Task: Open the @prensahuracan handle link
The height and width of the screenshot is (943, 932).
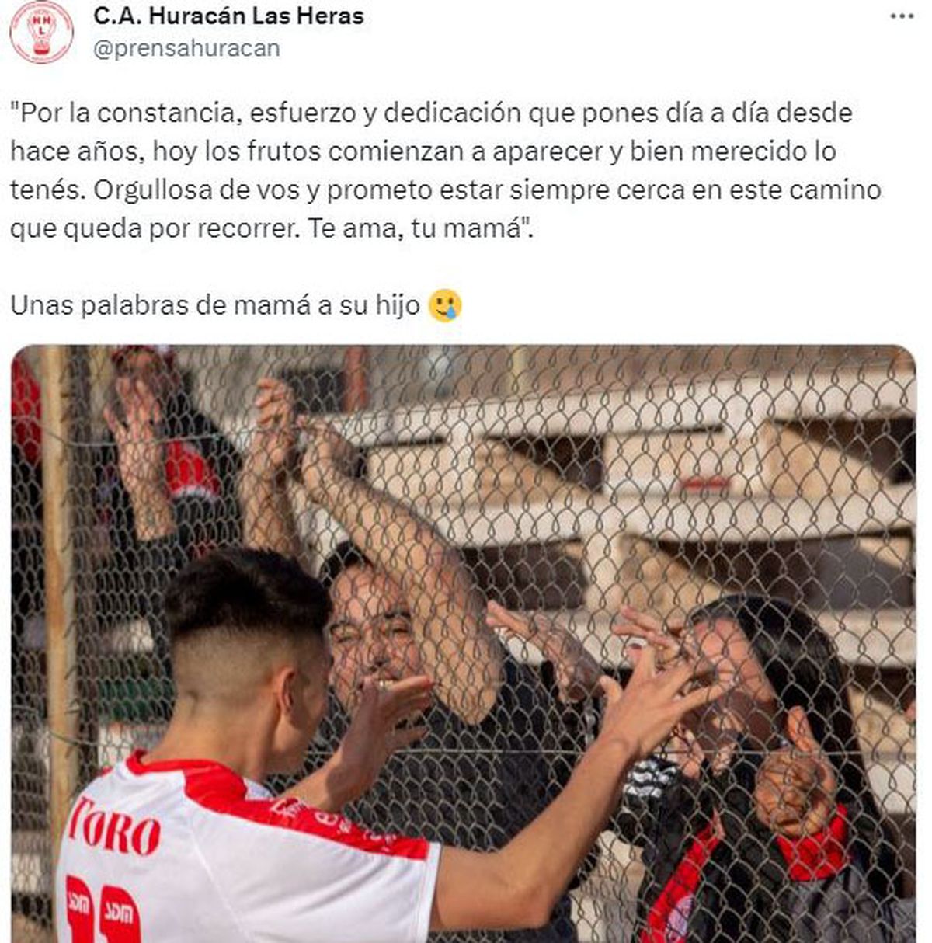Action: (x=186, y=48)
